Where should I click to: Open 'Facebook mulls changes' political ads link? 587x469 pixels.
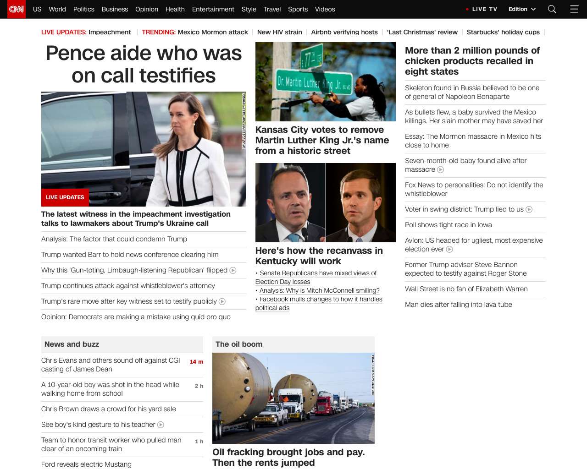[319, 304]
